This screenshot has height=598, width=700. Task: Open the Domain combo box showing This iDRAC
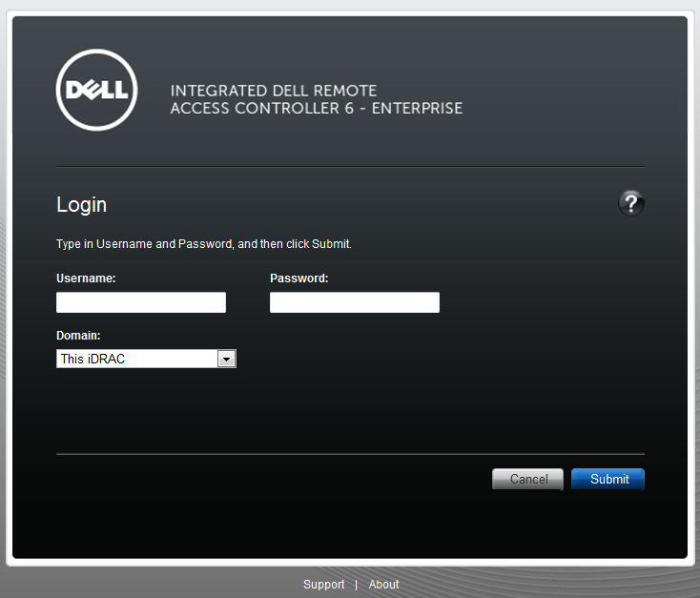click(x=147, y=359)
